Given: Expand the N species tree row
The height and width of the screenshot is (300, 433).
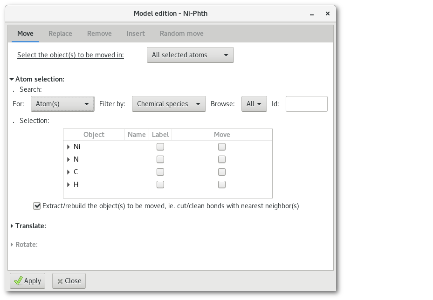Looking at the screenshot, I should coord(69,159).
